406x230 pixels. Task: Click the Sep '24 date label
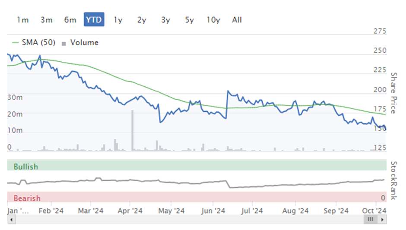336,211
